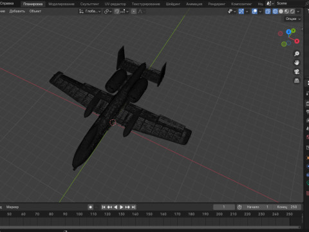Open the Глоба... transform orientation dropdown
Screen dimensions: 309x232
pos(90,12)
